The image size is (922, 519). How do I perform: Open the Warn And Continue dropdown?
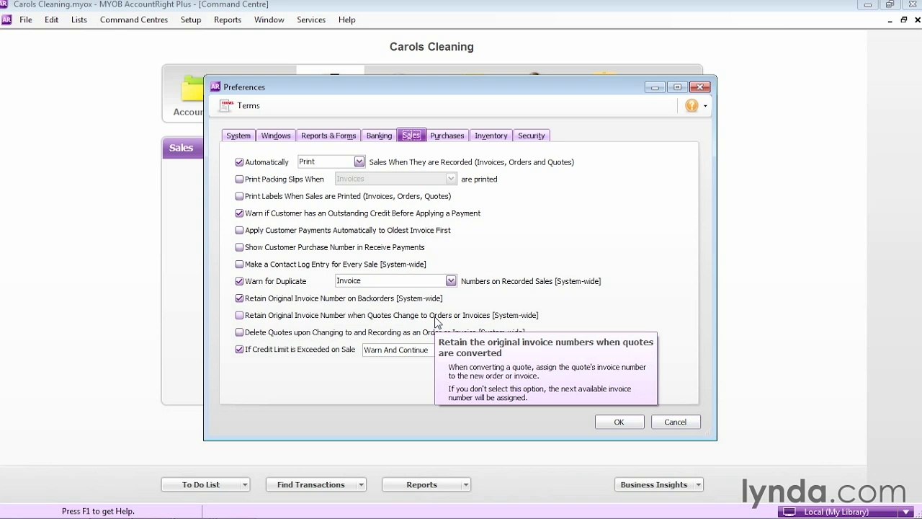(x=398, y=350)
